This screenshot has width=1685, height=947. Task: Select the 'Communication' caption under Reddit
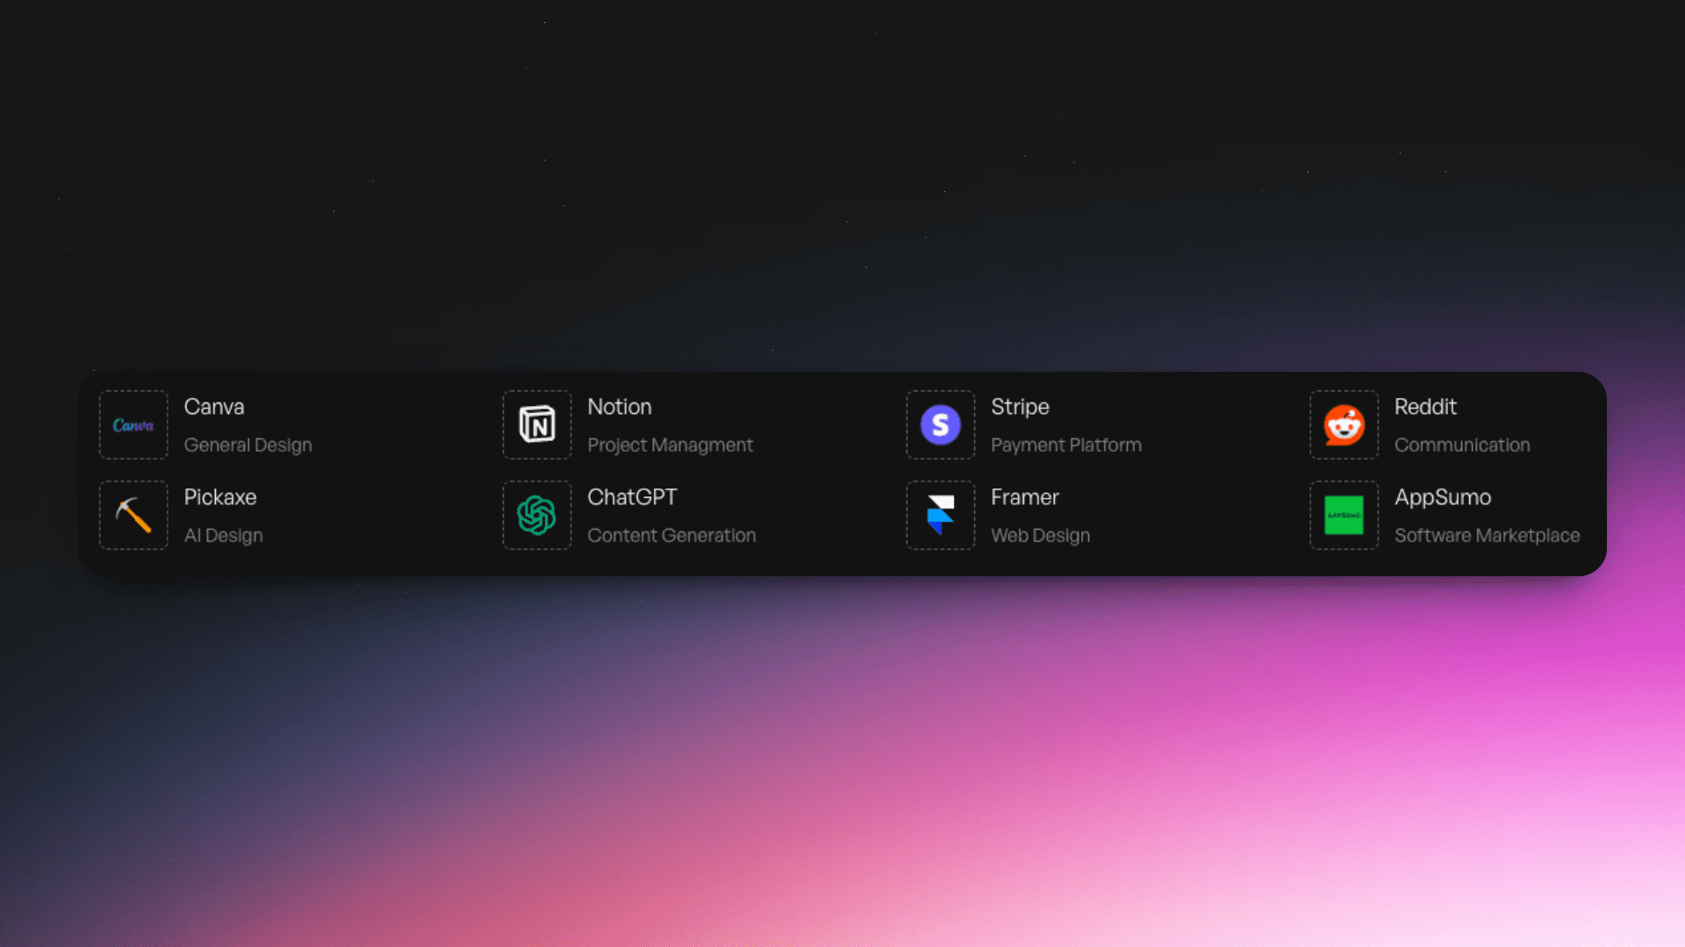point(1462,445)
